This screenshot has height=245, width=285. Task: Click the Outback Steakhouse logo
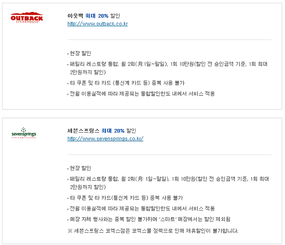pos(27,18)
